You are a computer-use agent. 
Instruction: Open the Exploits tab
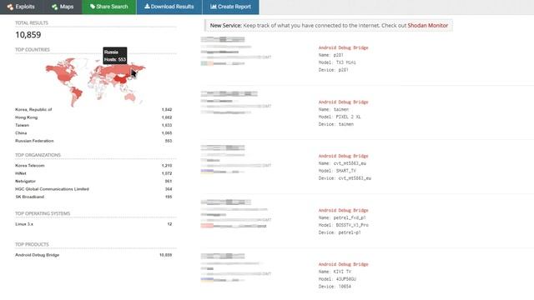click(22, 7)
